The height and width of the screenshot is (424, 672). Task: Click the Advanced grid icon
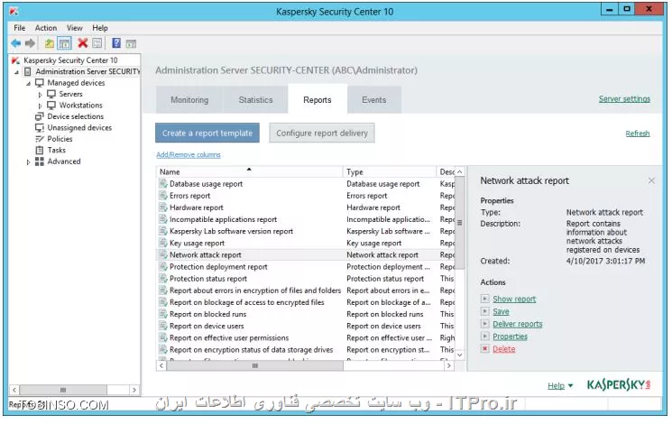[x=40, y=161]
